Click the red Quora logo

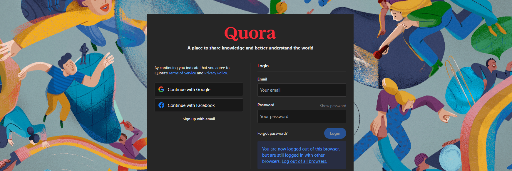click(250, 33)
